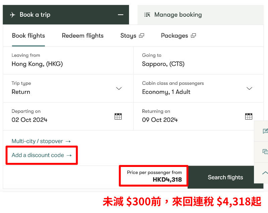The height and width of the screenshot is (213, 268).
Task: Open the Returning on calendar icon
Action: (x=249, y=117)
